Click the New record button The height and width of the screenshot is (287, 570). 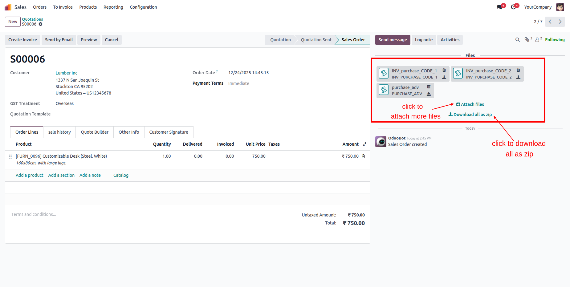pyautogui.click(x=13, y=22)
